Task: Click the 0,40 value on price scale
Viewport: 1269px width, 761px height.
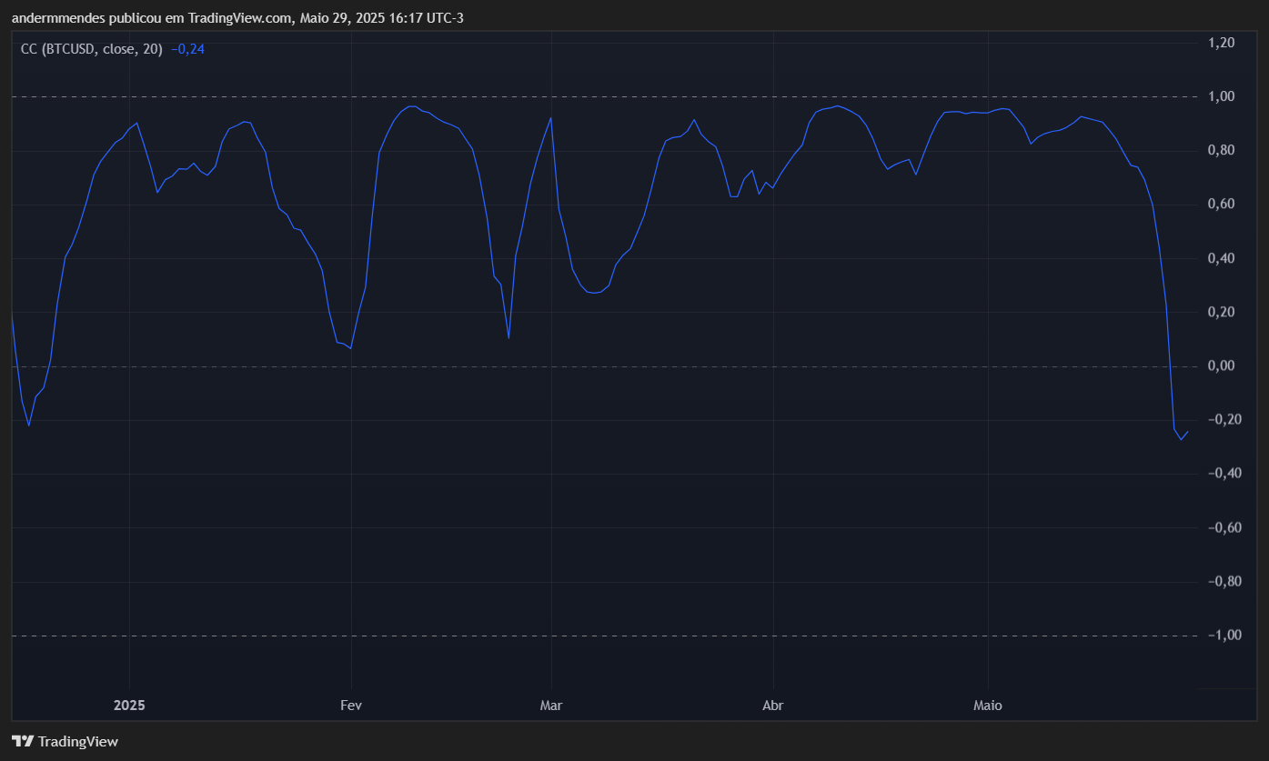Action: pyautogui.click(x=1221, y=258)
